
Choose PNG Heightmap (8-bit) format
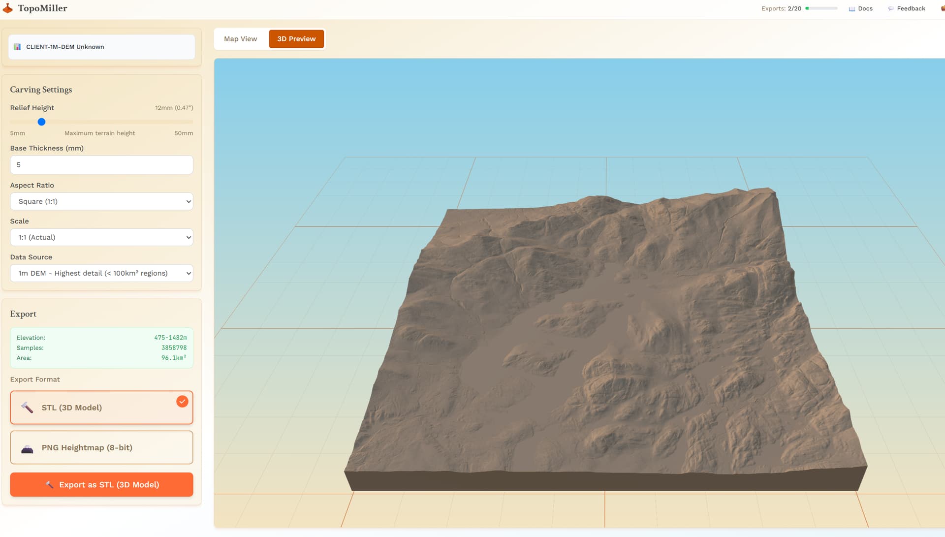click(101, 447)
